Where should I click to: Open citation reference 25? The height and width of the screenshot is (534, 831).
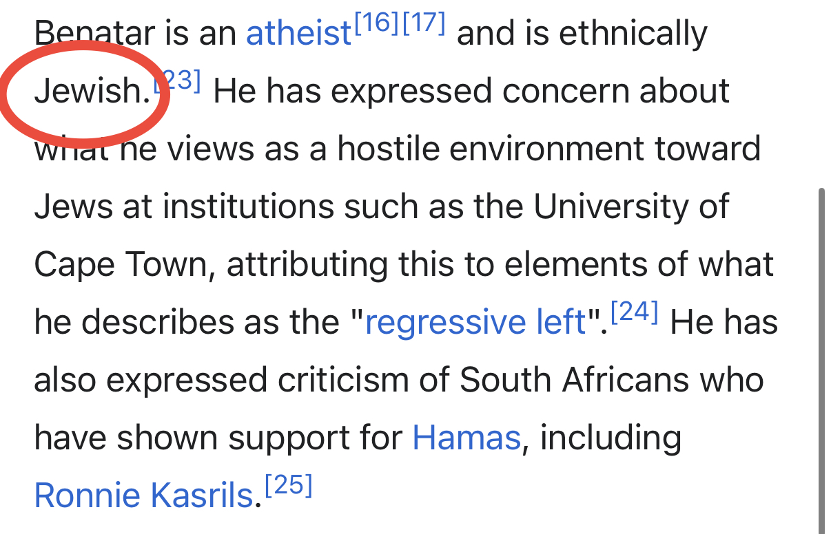tap(289, 487)
